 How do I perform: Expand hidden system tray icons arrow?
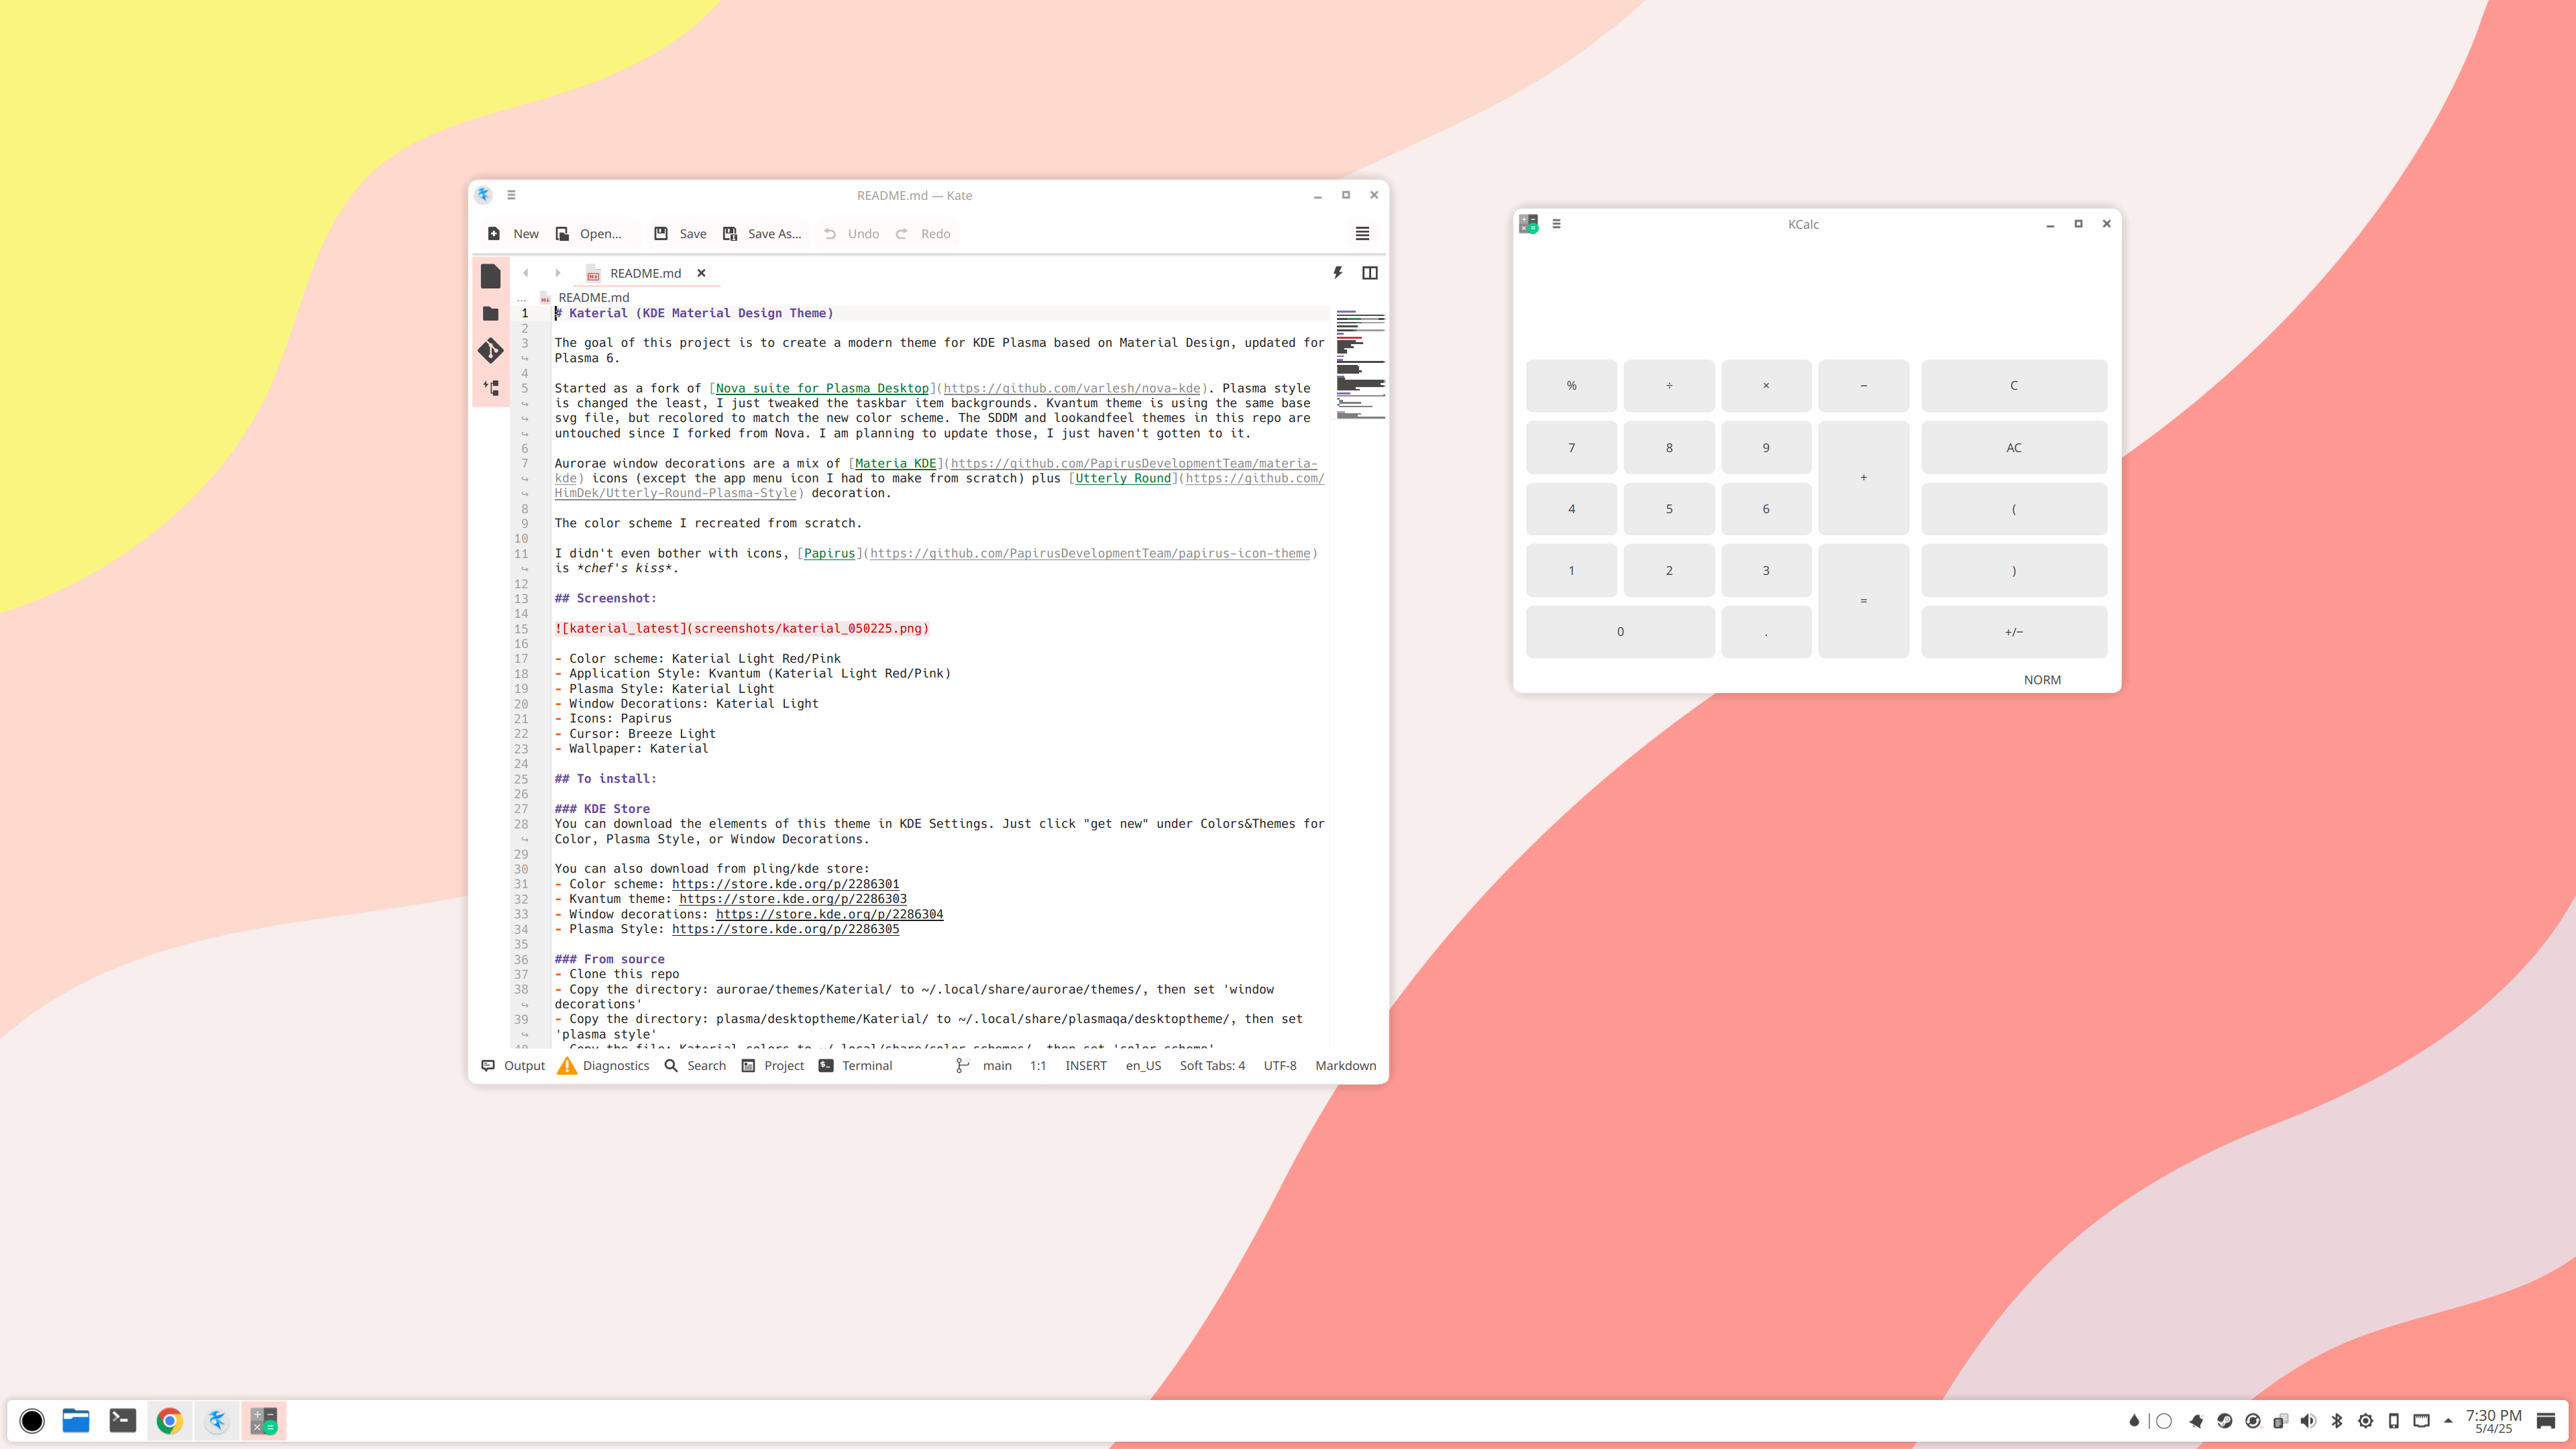click(x=2448, y=1421)
